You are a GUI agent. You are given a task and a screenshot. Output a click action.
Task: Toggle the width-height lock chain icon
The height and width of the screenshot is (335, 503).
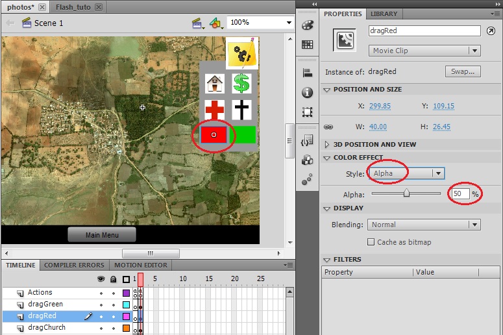pos(328,127)
